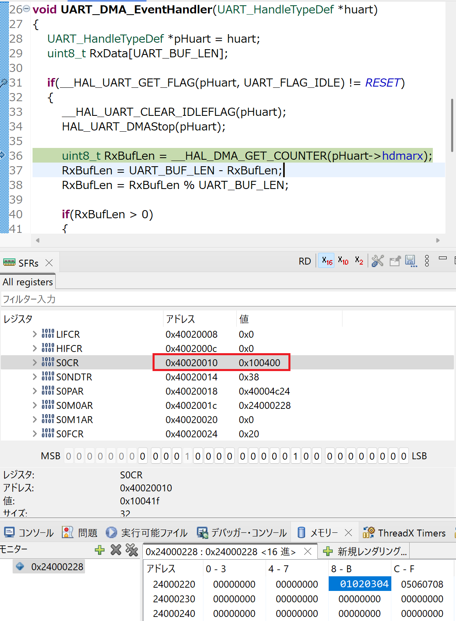This screenshot has height=621, width=456.
Task: Toggle the set EN bit in S0CR
Action: [296, 456]
